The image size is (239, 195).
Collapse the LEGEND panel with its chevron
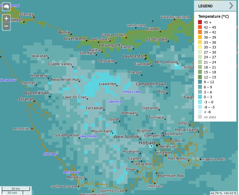pyautogui.click(x=231, y=6)
